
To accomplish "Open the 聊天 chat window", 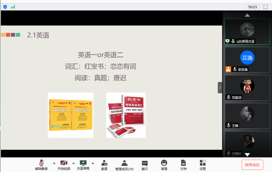I will (x=145, y=163).
